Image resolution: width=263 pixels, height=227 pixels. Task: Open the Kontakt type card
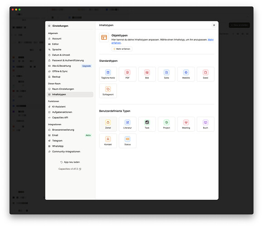coord(108,141)
